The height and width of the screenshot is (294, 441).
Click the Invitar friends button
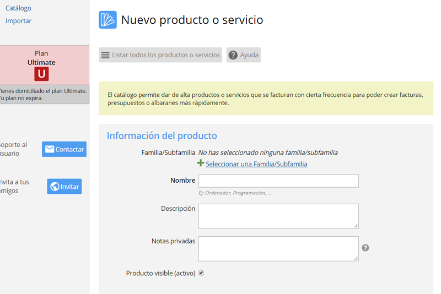click(64, 187)
